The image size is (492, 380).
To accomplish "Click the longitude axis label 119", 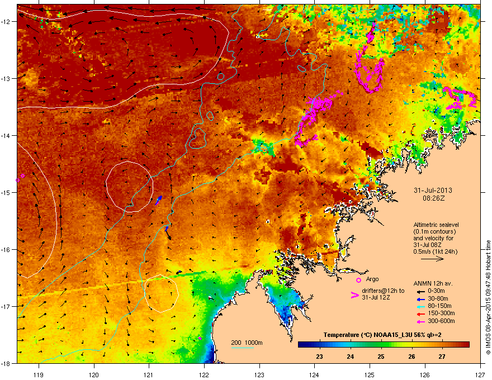I will click(x=39, y=374).
